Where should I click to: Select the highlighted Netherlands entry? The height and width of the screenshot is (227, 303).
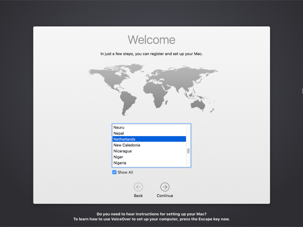(125, 139)
